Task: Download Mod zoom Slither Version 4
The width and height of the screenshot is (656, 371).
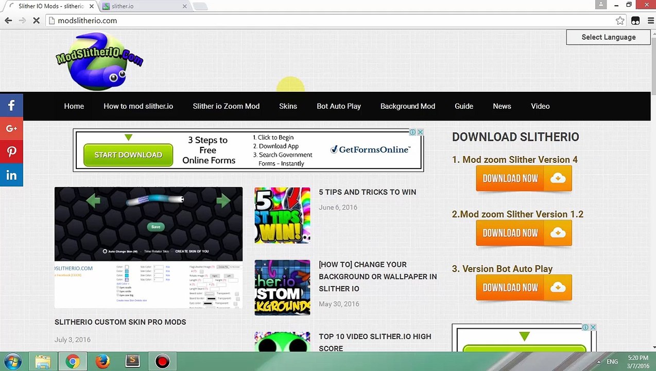Action: pos(524,179)
